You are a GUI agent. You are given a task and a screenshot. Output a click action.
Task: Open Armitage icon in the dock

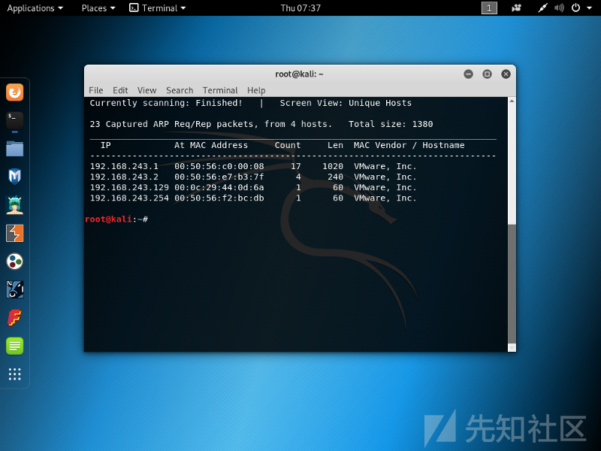(14, 205)
